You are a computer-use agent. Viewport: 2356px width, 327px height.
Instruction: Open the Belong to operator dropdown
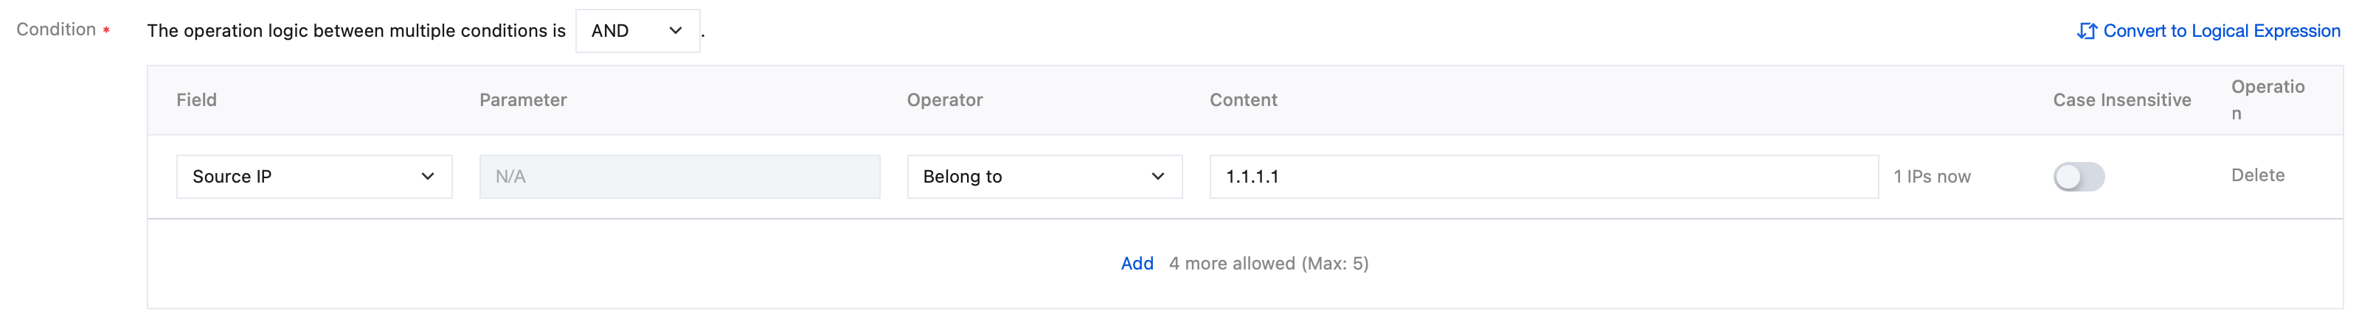pyautogui.click(x=1044, y=176)
